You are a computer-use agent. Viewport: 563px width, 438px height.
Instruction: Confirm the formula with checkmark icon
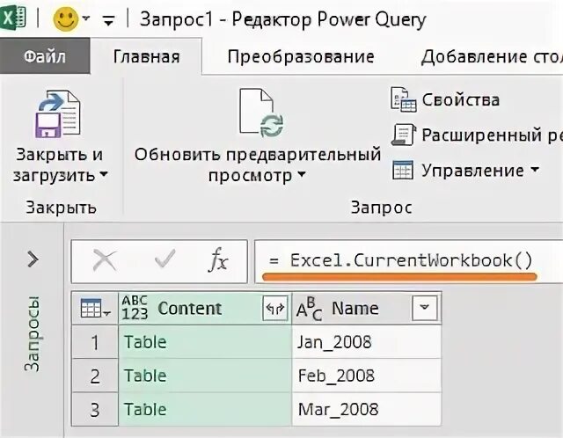tap(165, 259)
